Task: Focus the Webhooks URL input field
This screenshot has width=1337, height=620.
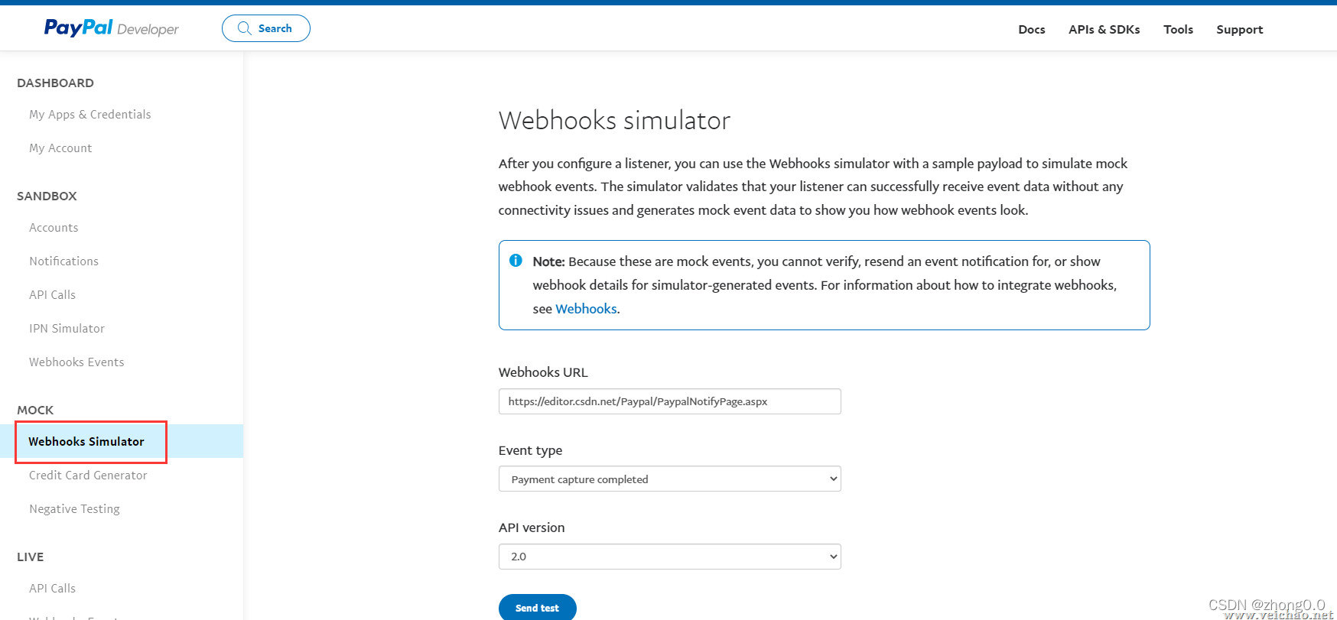Action: [669, 401]
